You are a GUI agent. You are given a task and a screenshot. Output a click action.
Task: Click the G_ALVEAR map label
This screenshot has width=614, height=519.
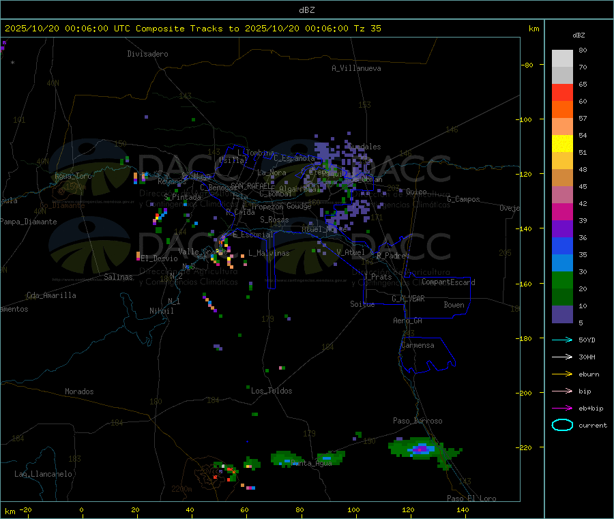coord(408,299)
